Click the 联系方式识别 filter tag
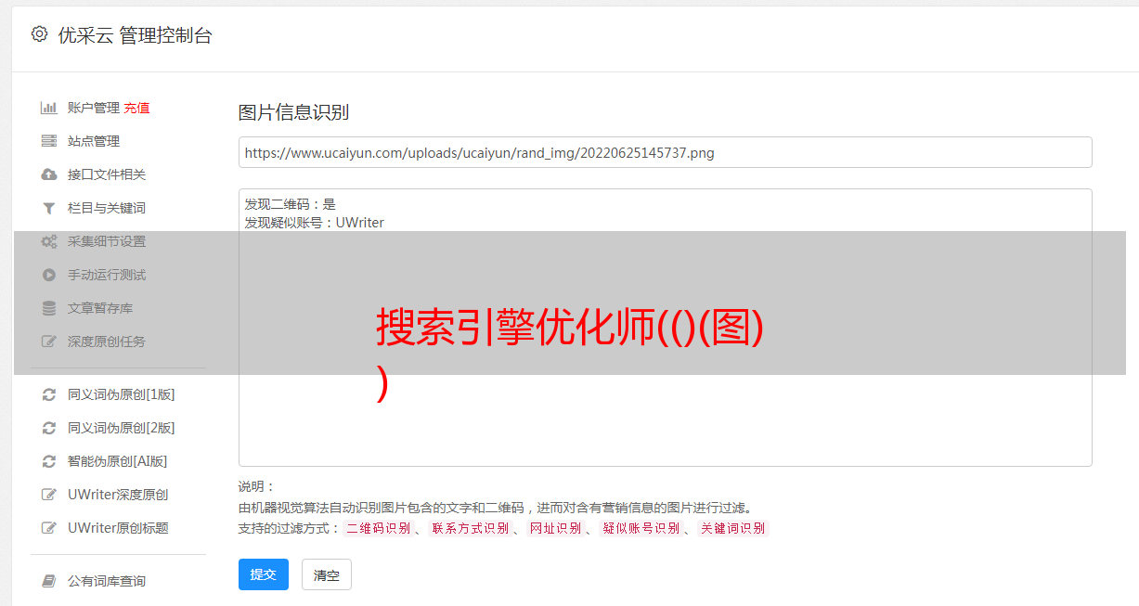Screen dimensions: 1139x606 point(470,528)
